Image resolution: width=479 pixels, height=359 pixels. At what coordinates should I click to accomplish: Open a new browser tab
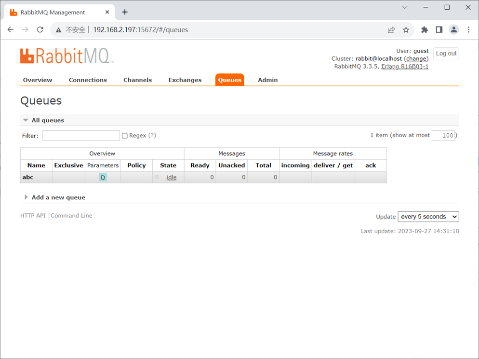coord(125,12)
